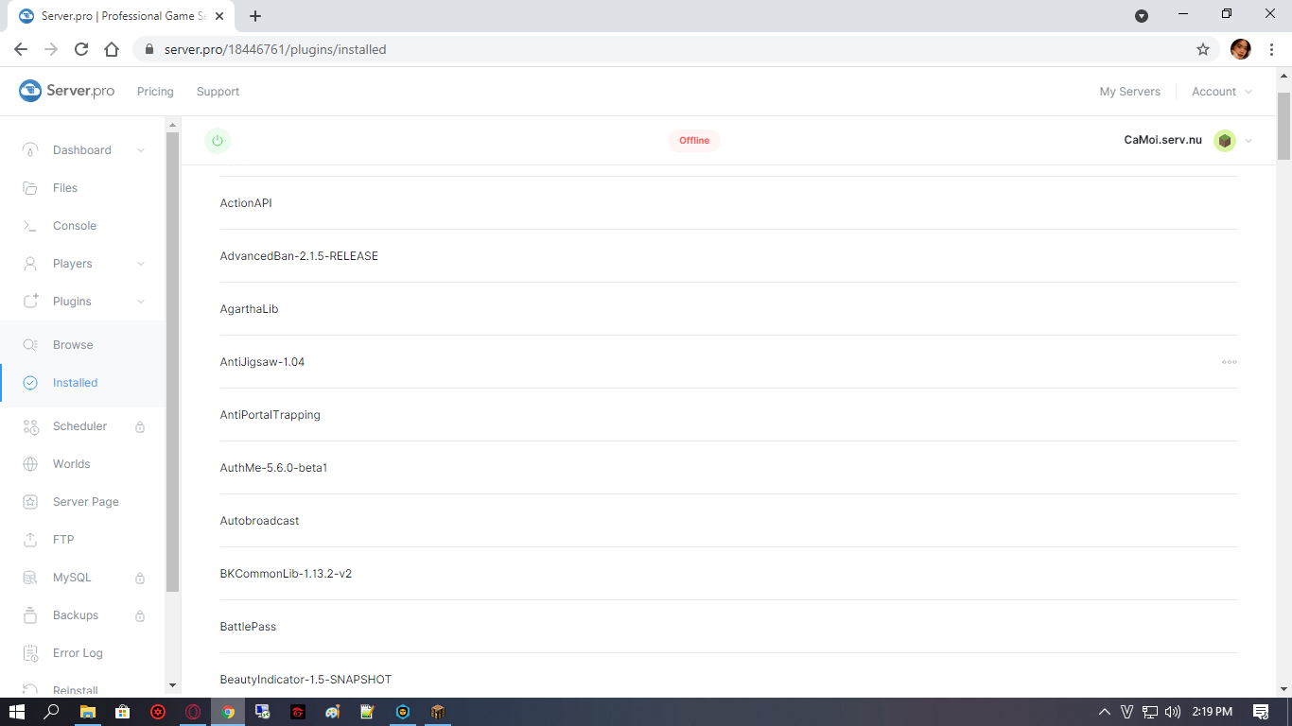Open the Pricing page

155,92
